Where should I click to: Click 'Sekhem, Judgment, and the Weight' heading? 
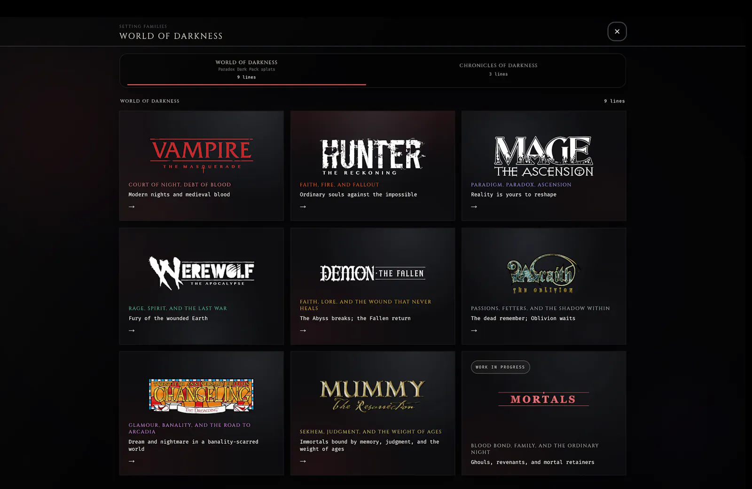[x=371, y=432]
